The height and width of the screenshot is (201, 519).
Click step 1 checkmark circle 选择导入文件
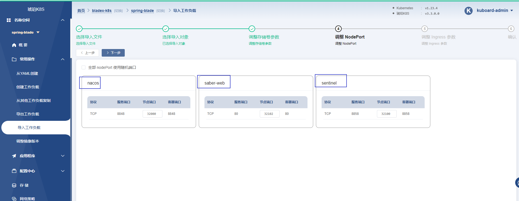click(79, 29)
